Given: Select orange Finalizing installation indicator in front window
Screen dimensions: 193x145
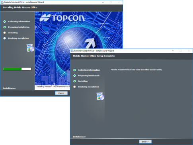Looking at the screenshot, I should click(74, 87).
